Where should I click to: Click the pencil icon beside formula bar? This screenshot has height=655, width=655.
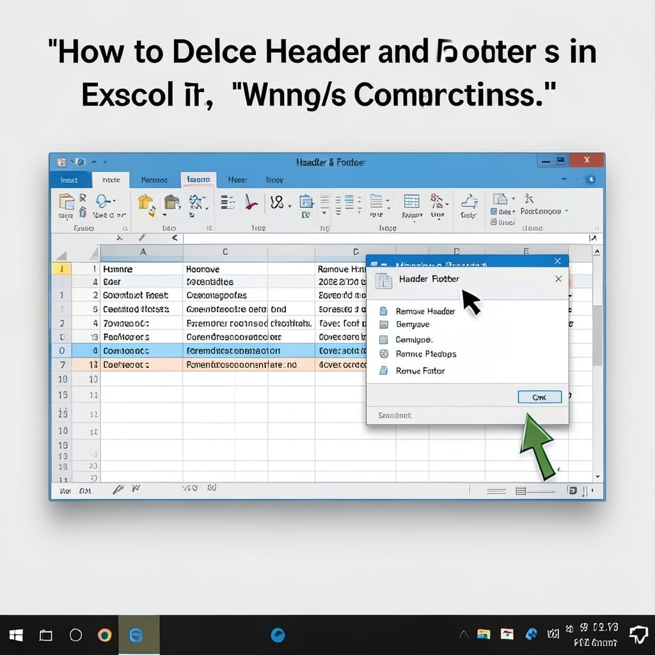coord(142,238)
